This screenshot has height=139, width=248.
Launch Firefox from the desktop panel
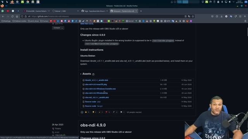[12, 2]
